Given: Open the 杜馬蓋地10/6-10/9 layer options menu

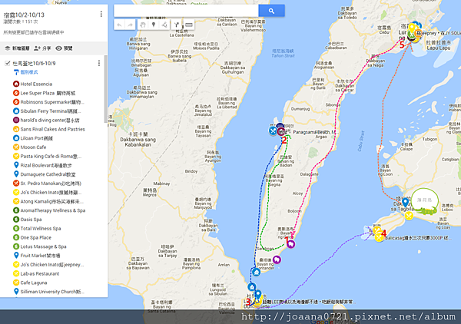Looking at the screenshot, I should 99,63.
